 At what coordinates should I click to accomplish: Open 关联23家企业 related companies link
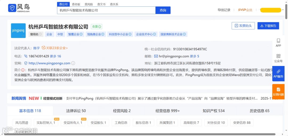pos(57,48)
